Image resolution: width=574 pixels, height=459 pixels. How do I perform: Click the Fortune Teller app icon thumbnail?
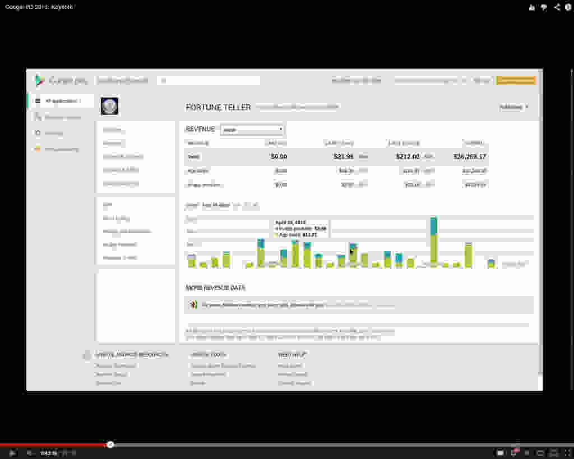pos(109,106)
